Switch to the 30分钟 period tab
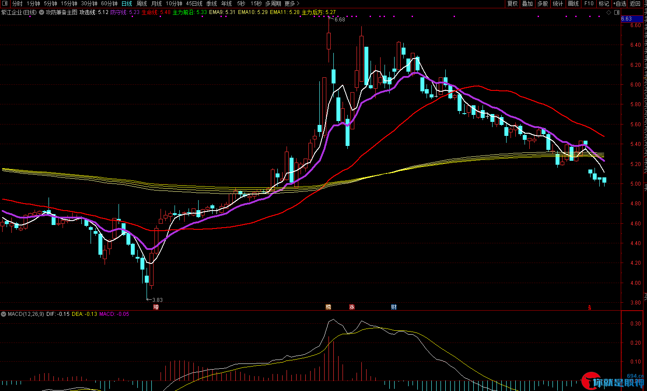Viewport: 647px width, 391px height. point(89,3)
